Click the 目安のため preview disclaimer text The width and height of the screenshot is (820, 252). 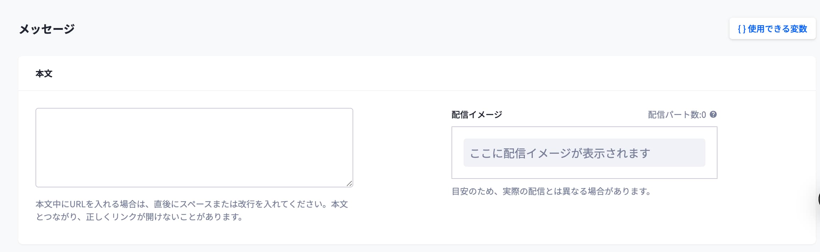click(x=551, y=192)
